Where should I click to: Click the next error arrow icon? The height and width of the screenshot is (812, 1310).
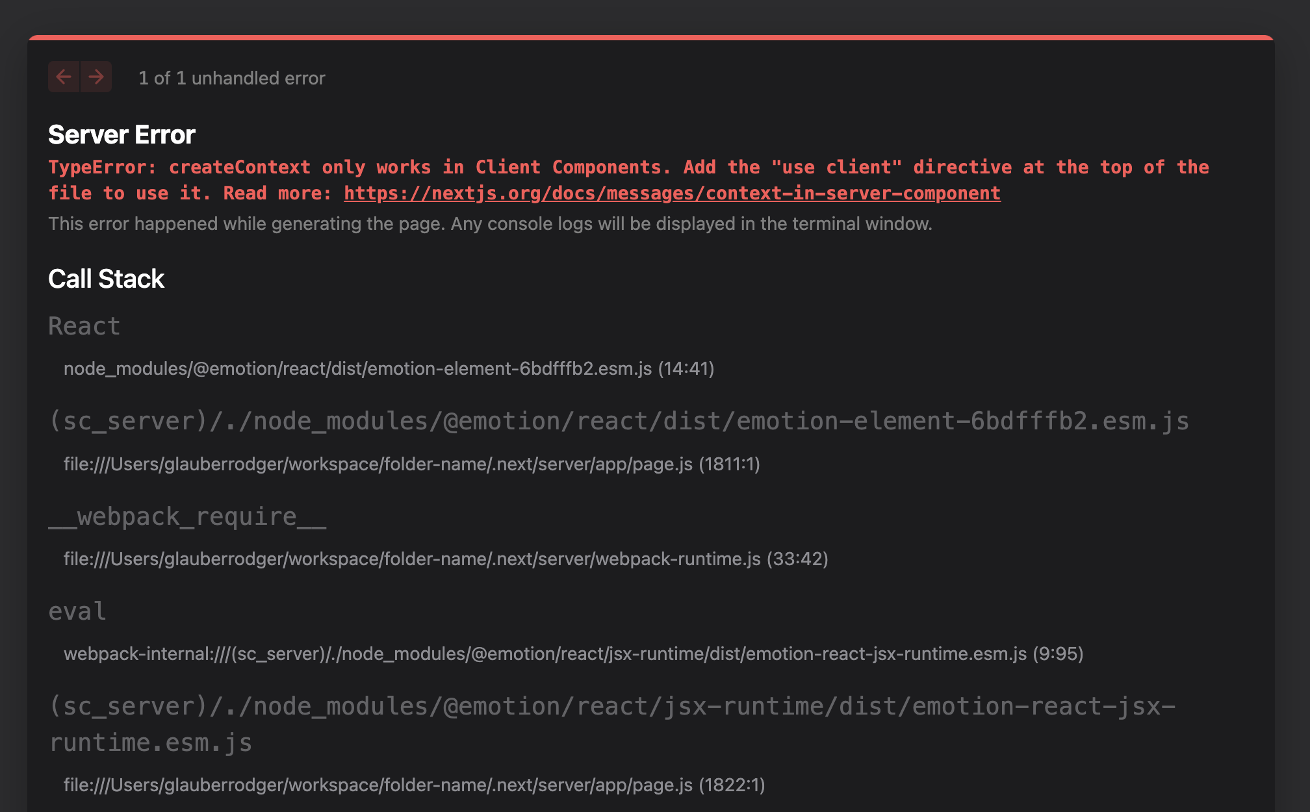(96, 77)
